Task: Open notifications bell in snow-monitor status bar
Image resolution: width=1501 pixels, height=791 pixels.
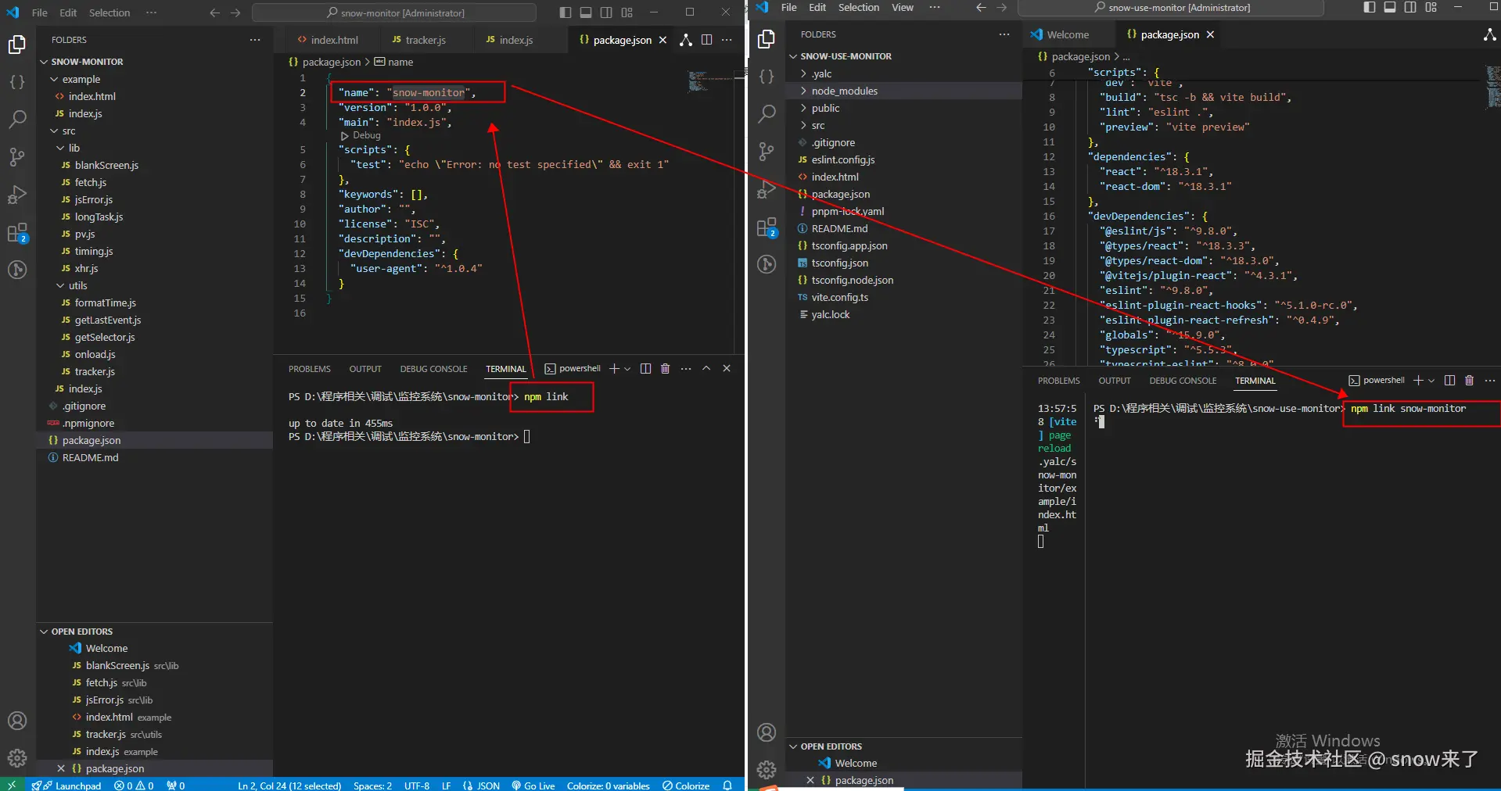Action: point(727,785)
